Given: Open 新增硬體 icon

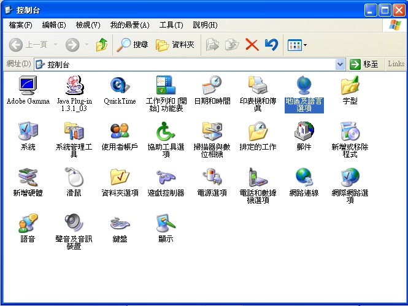Looking at the screenshot, I should click(28, 177).
